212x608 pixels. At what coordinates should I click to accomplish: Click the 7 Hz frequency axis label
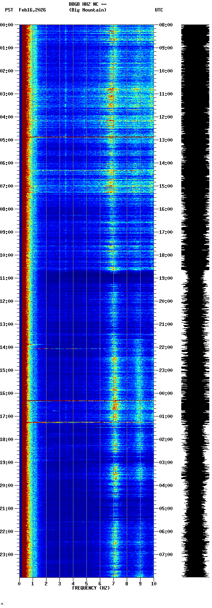pos(113,584)
